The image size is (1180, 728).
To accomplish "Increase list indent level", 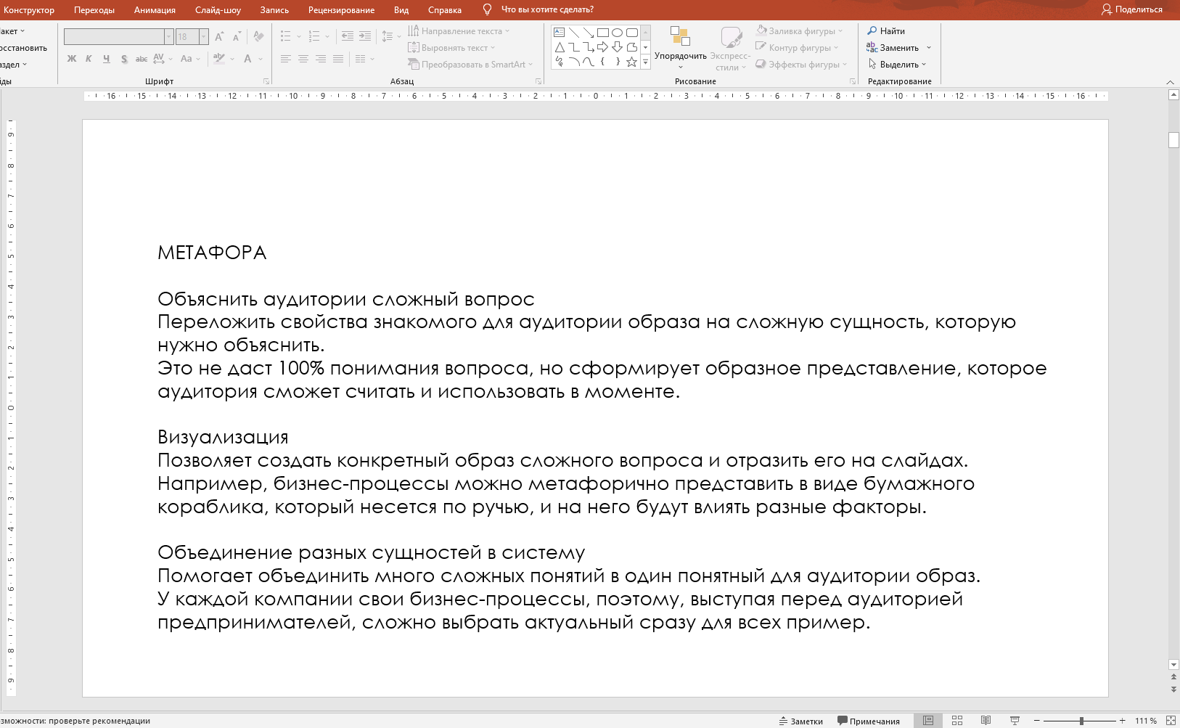I will click(x=365, y=36).
